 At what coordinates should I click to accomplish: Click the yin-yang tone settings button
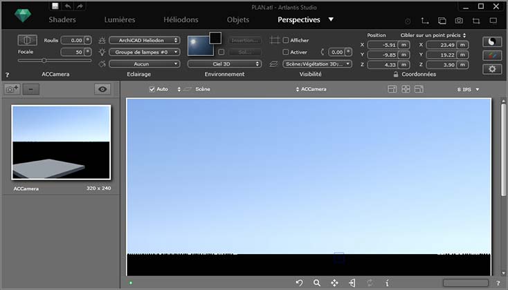492,41
